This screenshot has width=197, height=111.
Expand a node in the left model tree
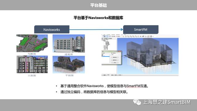[x=103, y=46]
